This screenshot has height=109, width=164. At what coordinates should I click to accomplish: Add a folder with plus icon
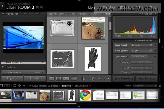44,67
